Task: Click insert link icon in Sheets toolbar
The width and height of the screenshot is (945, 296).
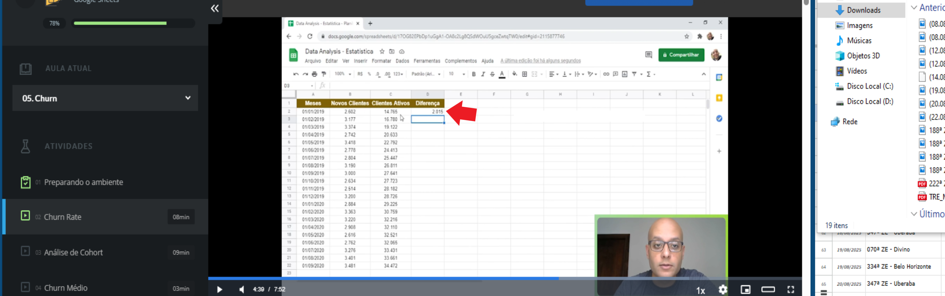Action: [606, 74]
